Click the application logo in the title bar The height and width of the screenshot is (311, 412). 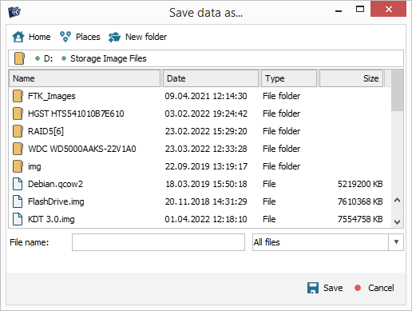click(x=14, y=12)
